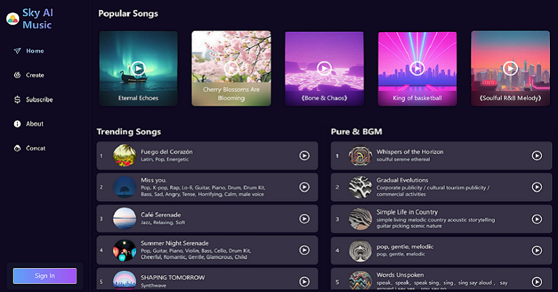558x292 pixels.
Task: Go to the Create page
Action: pos(34,75)
